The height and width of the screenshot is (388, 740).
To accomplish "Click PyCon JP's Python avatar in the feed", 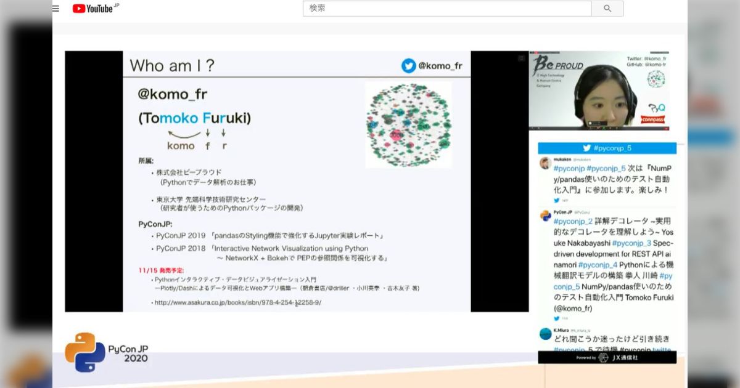I will pos(544,215).
